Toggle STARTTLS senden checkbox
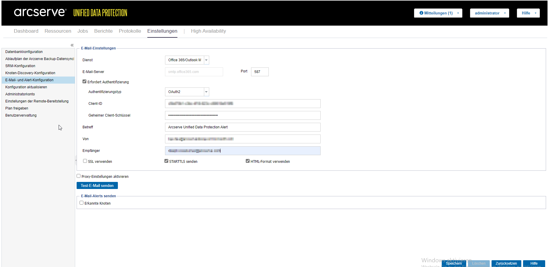Viewport: 549px width, 267px height. [166, 161]
